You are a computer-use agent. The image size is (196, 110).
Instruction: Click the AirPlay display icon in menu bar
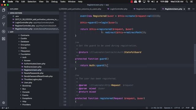pyautogui.click(x=144, y=2)
